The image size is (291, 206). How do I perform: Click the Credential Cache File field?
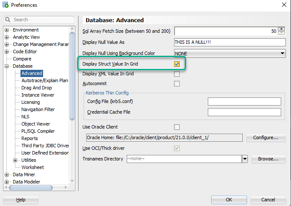click(x=244, y=112)
